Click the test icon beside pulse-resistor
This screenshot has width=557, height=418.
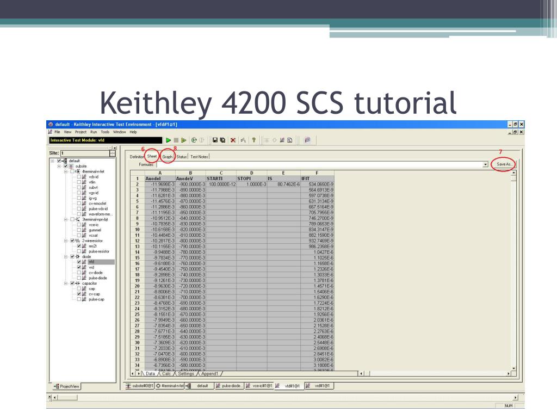84,251
